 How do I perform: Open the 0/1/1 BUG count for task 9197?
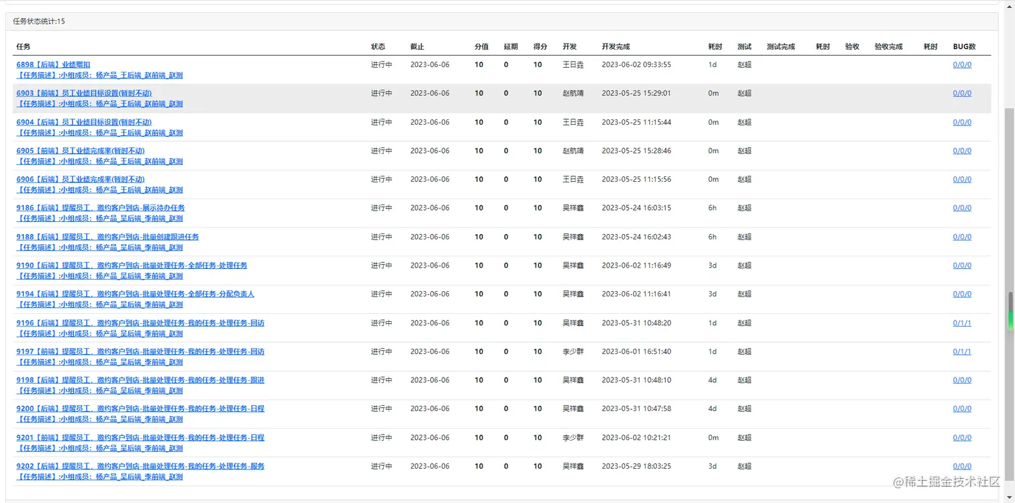[x=962, y=351]
